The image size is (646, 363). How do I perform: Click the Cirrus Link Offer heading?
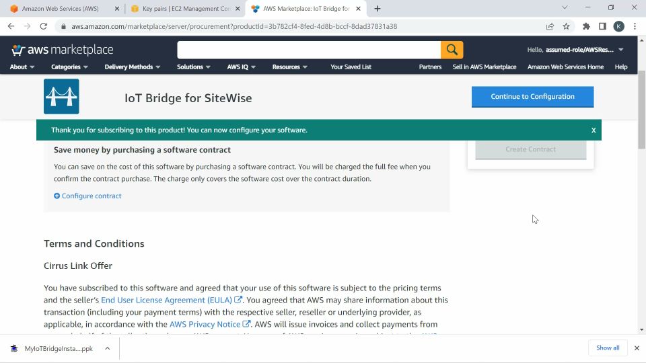[78, 266]
